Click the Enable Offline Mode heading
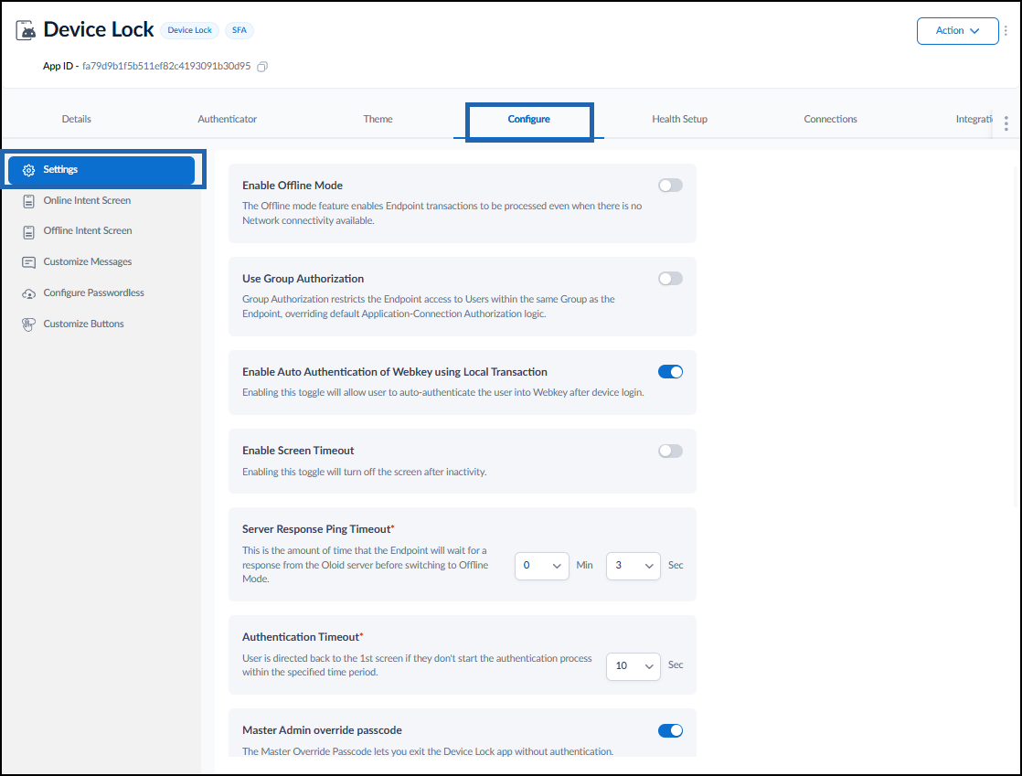 click(293, 186)
